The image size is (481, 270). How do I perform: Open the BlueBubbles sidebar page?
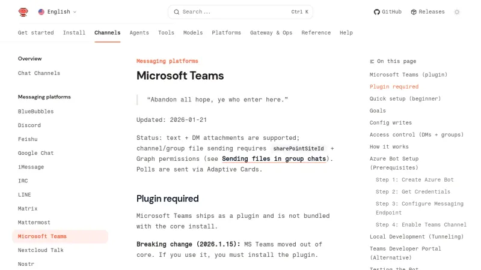[x=36, y=112]
